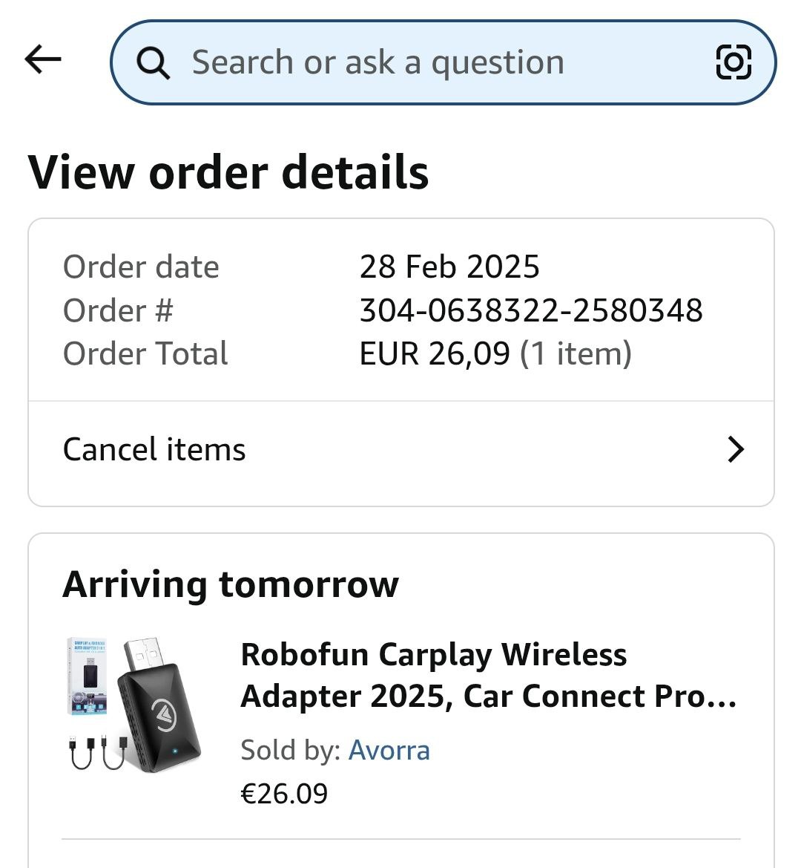This screenshot has width=801, height=868.
Task: Open the Avorra seller link
Action: coord(389,750)
